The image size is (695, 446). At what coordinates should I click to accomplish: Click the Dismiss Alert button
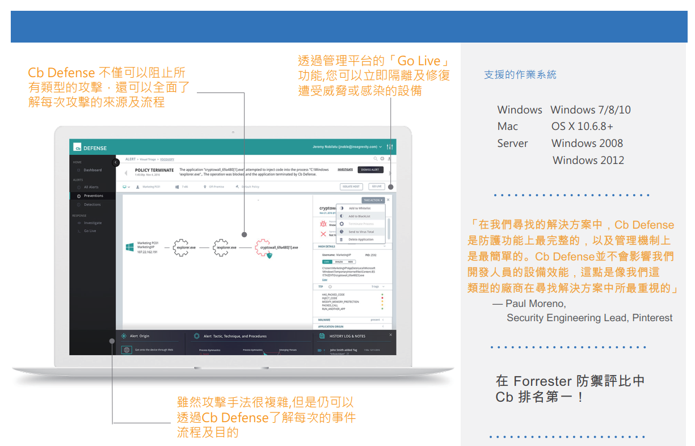370,170
